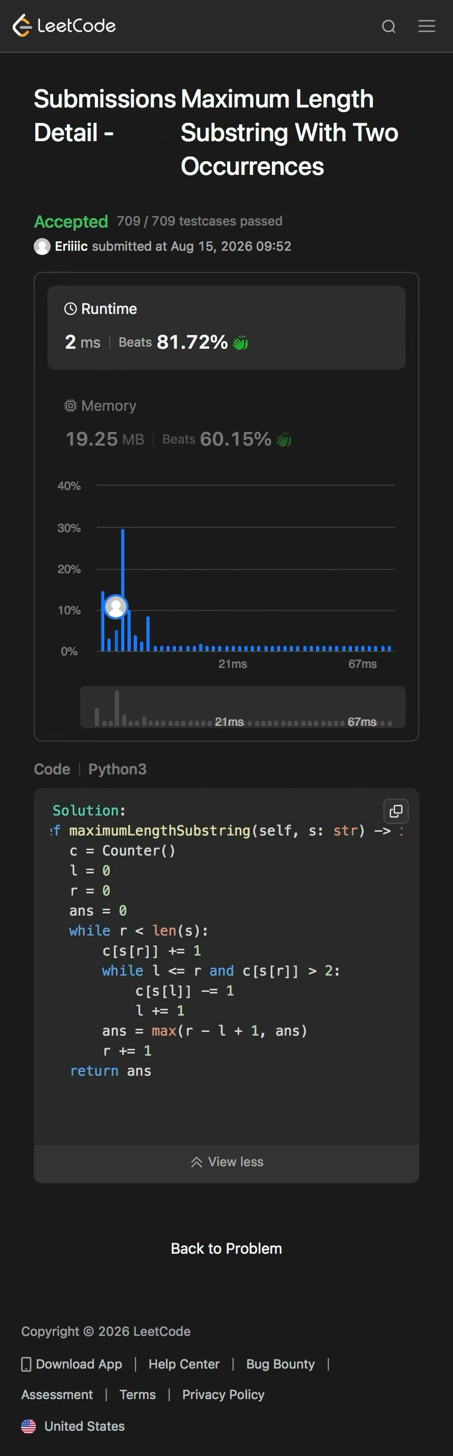Open the Download App link
453x1456 pixels.
tap(72, 1364)
